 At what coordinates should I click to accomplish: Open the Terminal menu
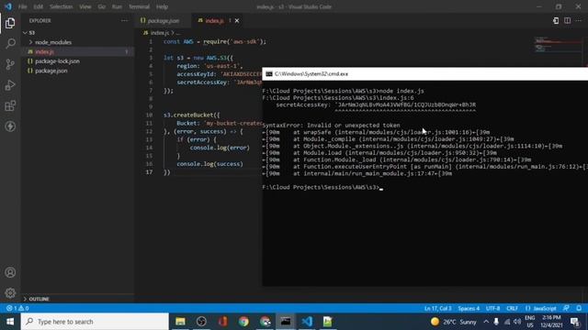pyautogui.click(x=139, y=6)
